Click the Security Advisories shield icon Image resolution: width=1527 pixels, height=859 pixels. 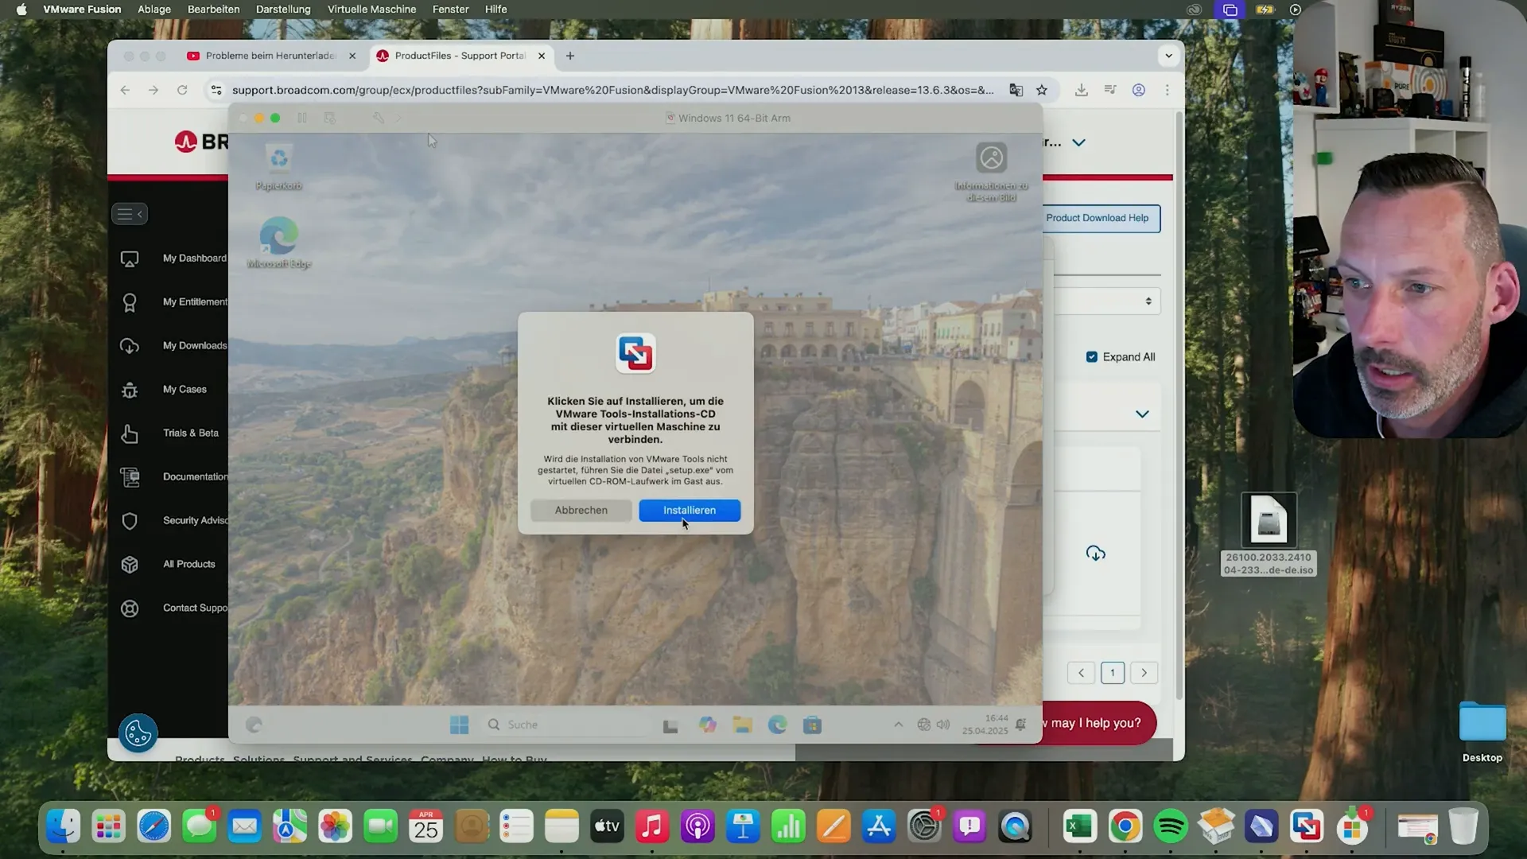[130, 521]
